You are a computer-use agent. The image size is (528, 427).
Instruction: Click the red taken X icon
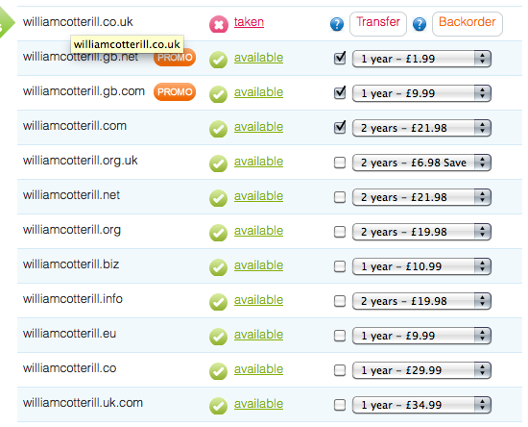[x=219, y=24]
